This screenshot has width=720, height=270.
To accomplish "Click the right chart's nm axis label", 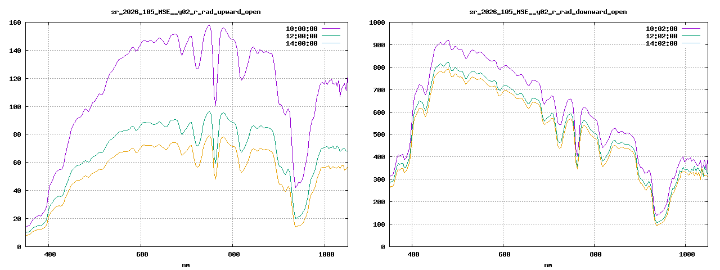I will 548,264.
